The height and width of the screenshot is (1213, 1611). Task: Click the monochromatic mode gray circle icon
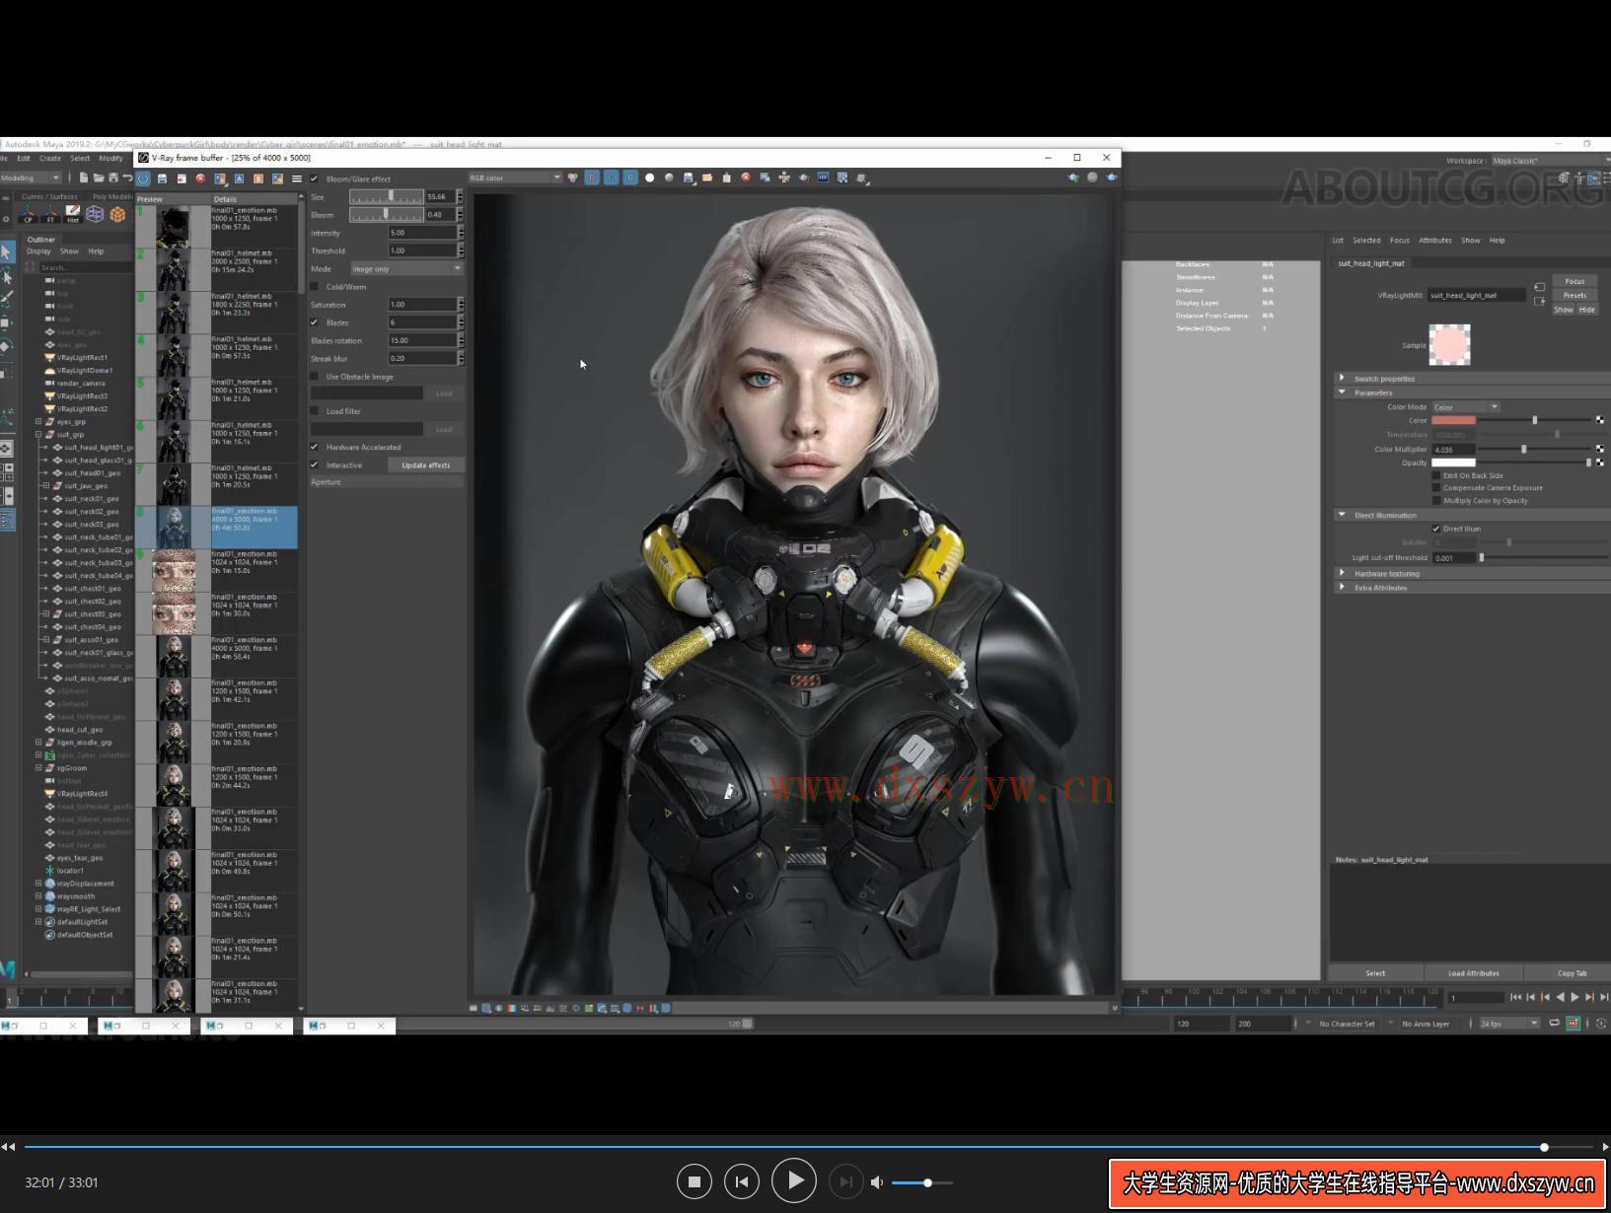669,178
